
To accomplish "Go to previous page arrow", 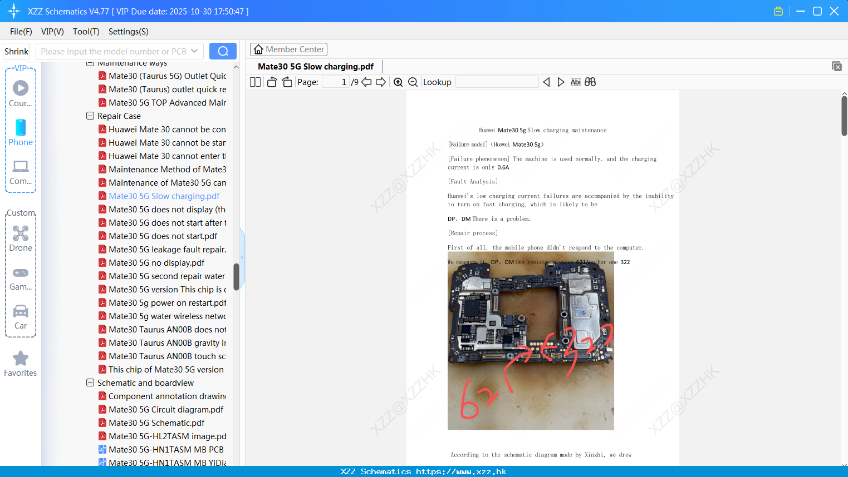I will (x=366, y=82).
